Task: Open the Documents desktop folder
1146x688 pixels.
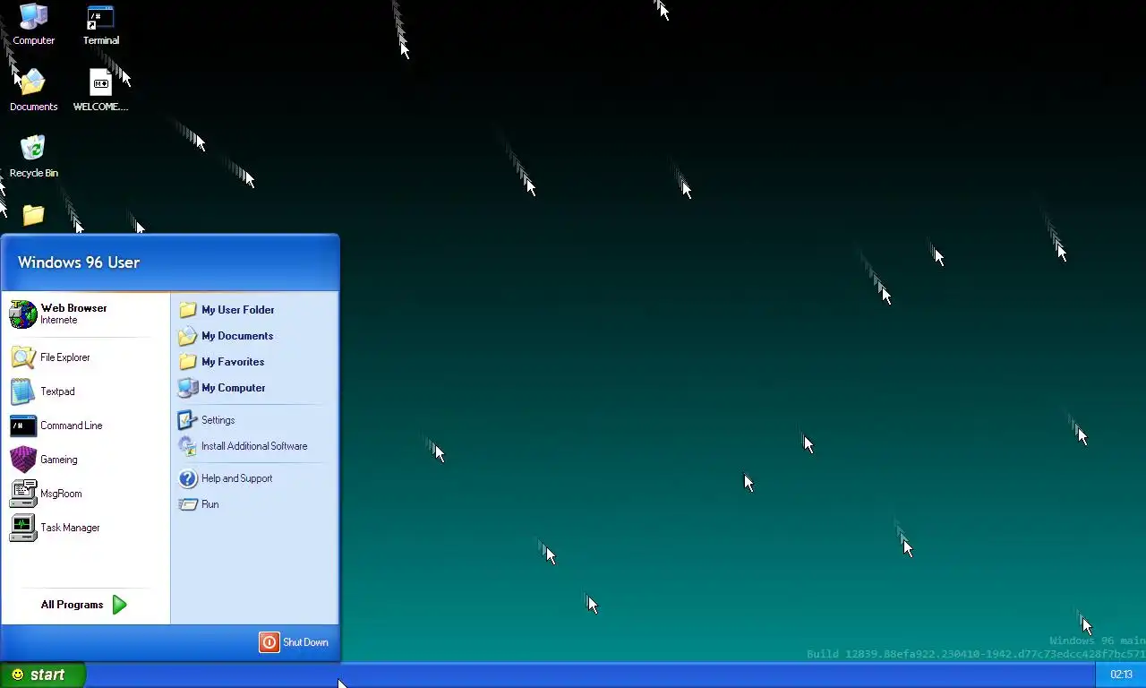Action: coord(33,90)
